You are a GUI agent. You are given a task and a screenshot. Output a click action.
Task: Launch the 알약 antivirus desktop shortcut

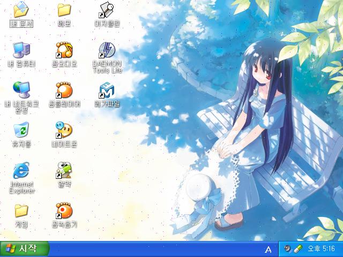(x=64, y=170)
